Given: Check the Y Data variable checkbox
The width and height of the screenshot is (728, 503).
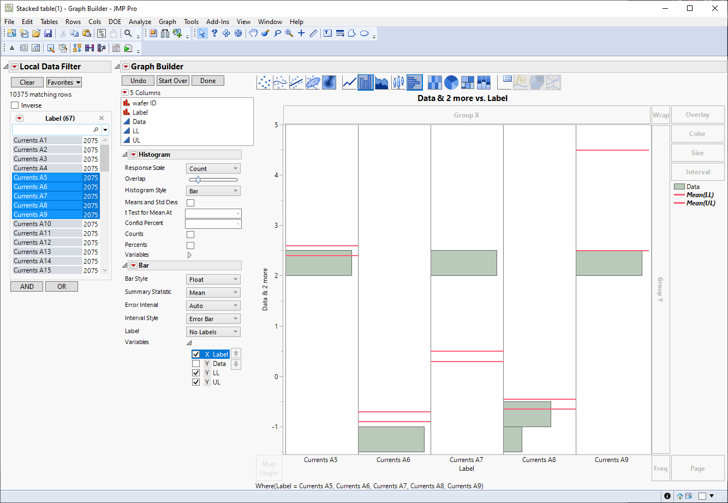Looking at the screenshot, I should click(196, 364).
